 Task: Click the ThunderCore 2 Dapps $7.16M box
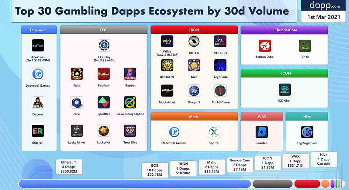point(240,165)
